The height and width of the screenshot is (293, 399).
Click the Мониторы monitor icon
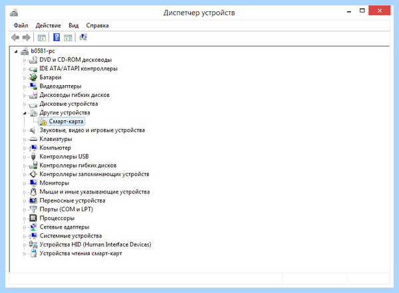[33, 183]
